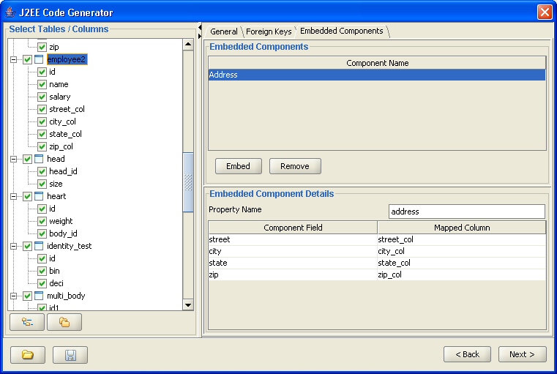
Task: Click into the Property Name field
Action: click(x=467, y=212)
